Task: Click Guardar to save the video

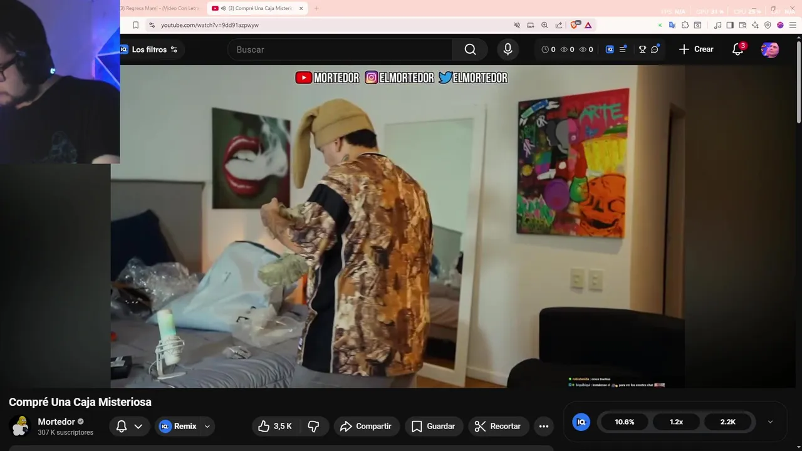Action: (434, 426)
